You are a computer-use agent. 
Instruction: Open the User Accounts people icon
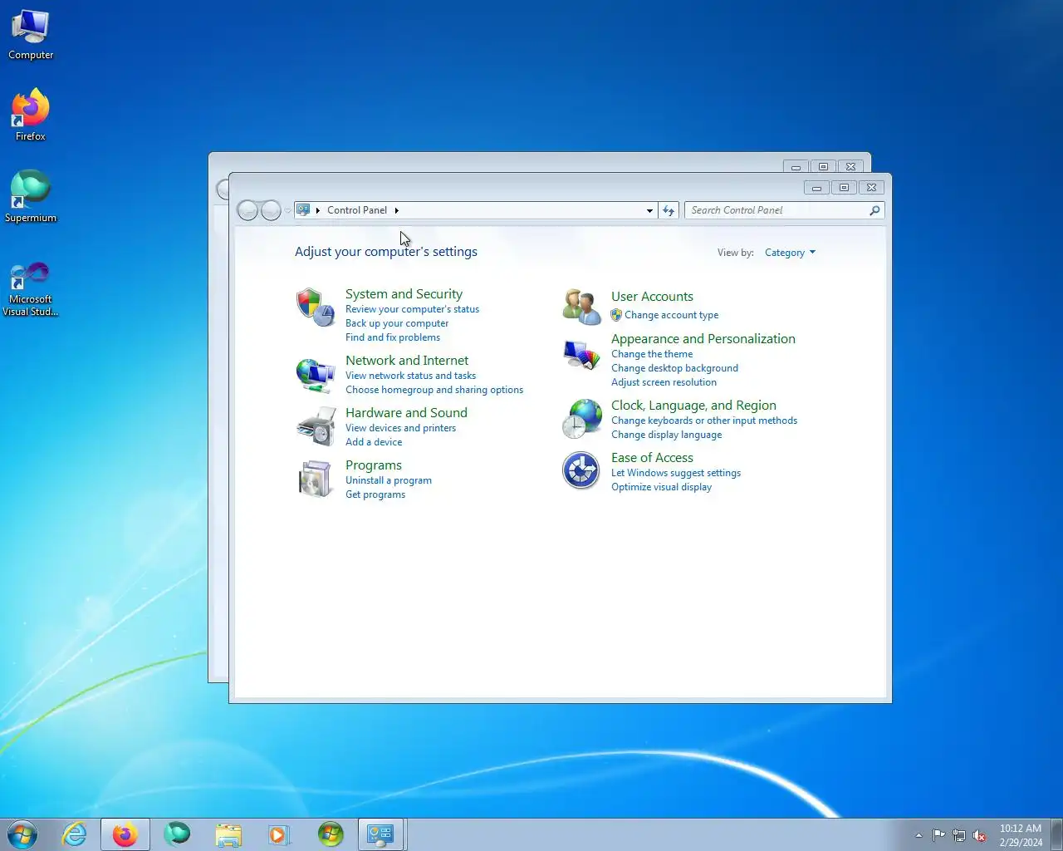(x=581, y=307)
